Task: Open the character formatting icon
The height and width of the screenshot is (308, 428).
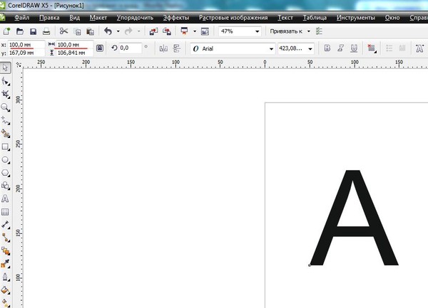Action: click(x=419, y=48)
